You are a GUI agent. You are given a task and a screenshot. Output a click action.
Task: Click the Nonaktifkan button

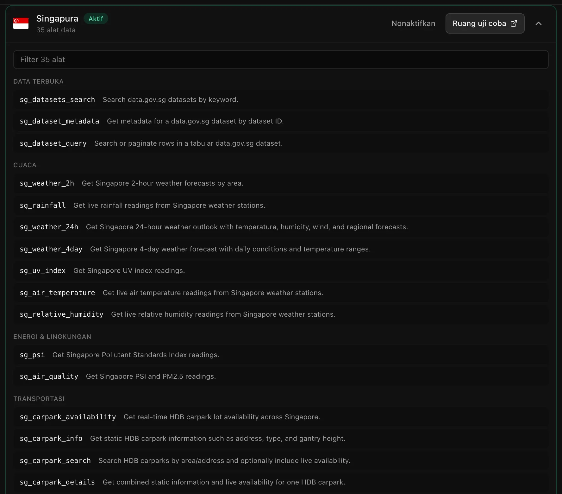[x=413, y=23]
